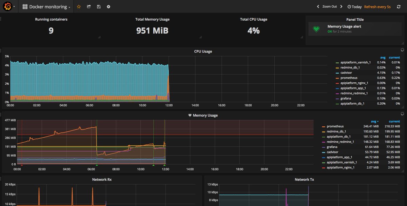The image size is (407, 206).
Task: Click green alert marker near 06:00 in Memory Usage
Action: [x=97, y=165]
